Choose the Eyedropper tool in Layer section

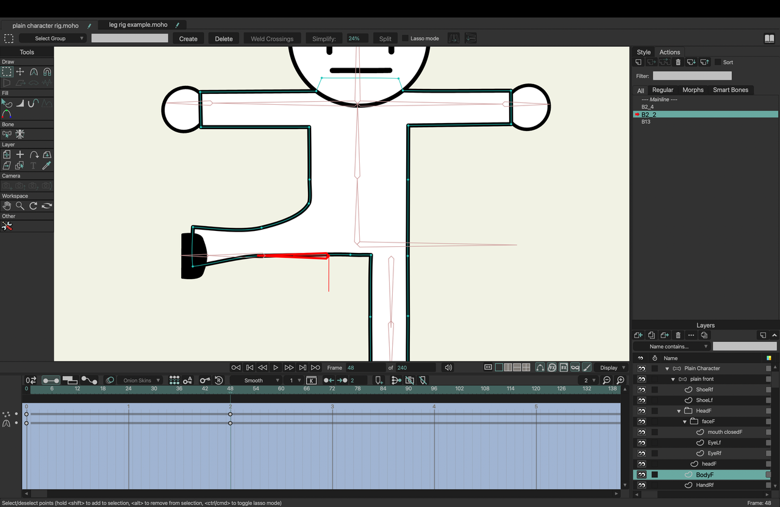click(47, 165)
